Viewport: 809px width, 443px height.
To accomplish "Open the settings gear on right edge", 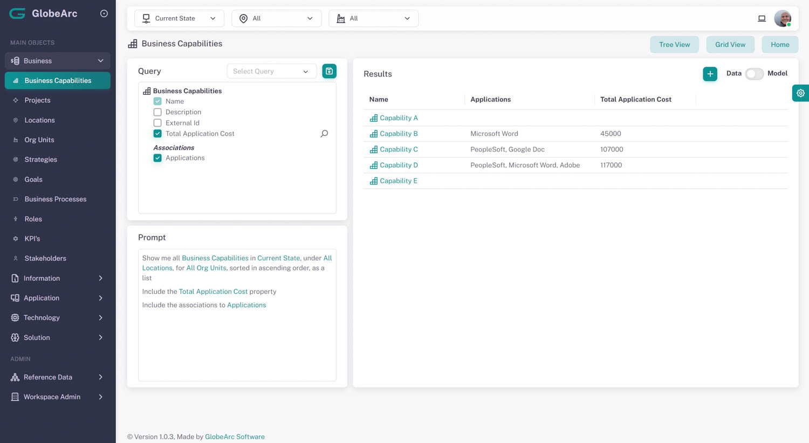I will (800, 93).
